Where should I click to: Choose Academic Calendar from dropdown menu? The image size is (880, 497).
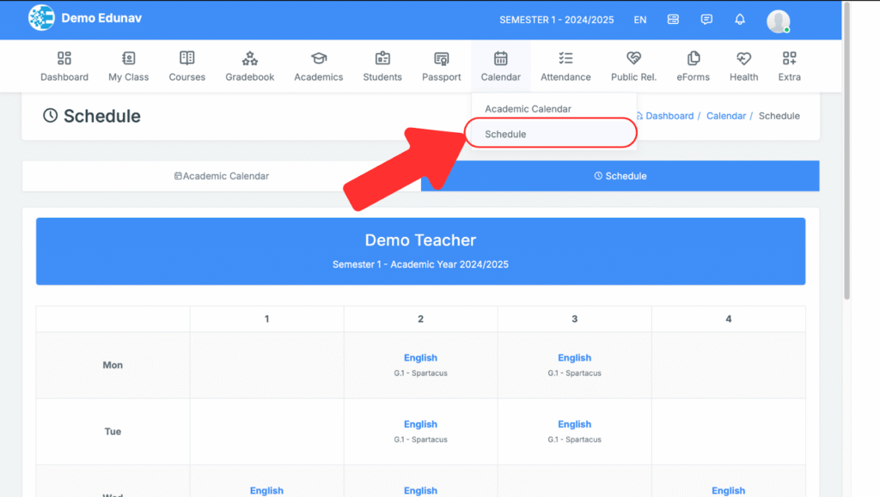click(528, 109)
